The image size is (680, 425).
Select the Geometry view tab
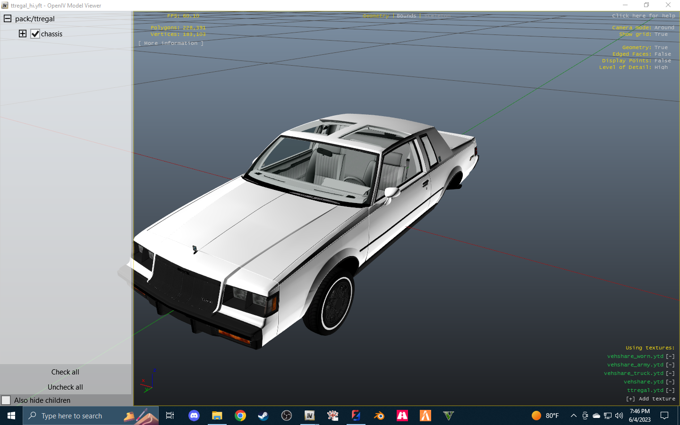(376, 16)
